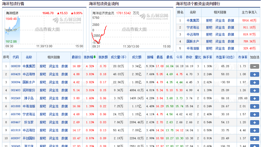The width and height of the screenshot is (261, 147).
Task: Open stock code 601808 link
Action: (x=16, y=106)
